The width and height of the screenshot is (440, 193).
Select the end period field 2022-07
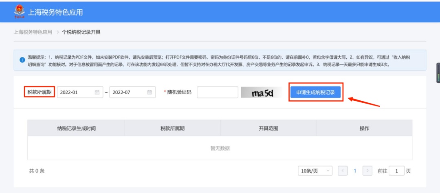128,92
